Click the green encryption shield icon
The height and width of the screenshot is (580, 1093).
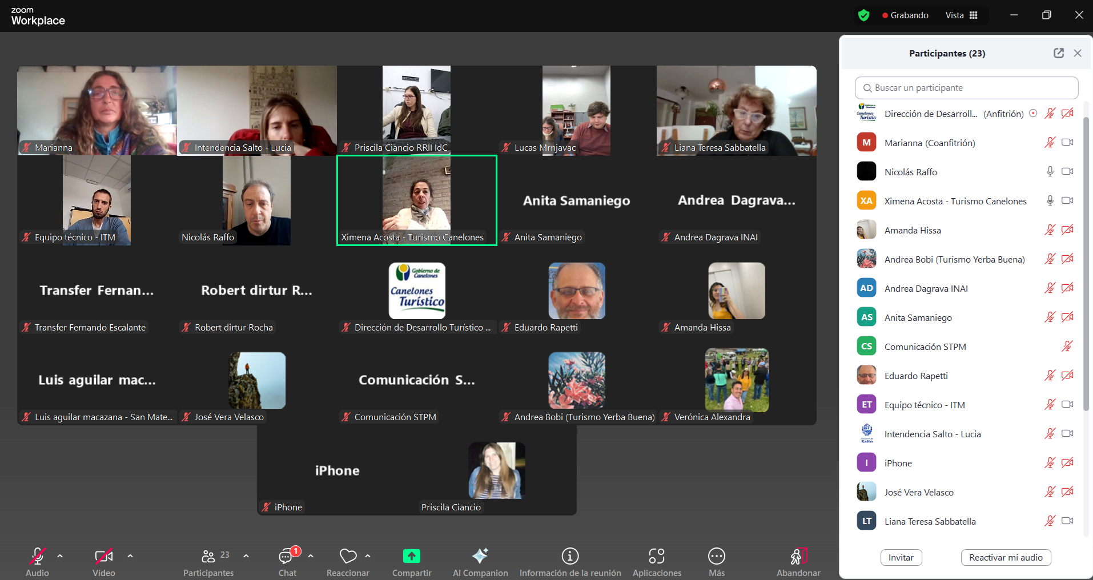click(x=863, y=15)
